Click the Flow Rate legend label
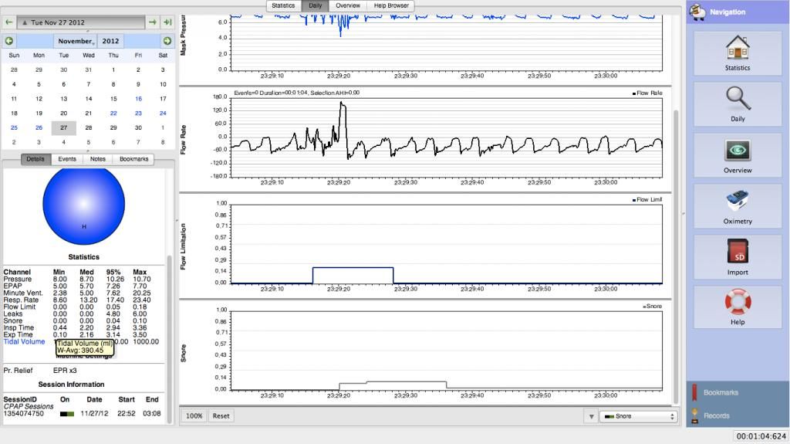Screen dimensions: 790x444 pyautogui.click(x=649, y=93)
